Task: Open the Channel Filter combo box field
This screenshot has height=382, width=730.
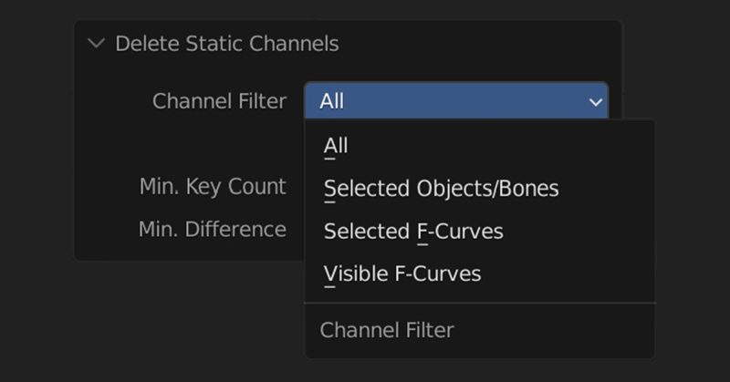Action: pos(456,101)
